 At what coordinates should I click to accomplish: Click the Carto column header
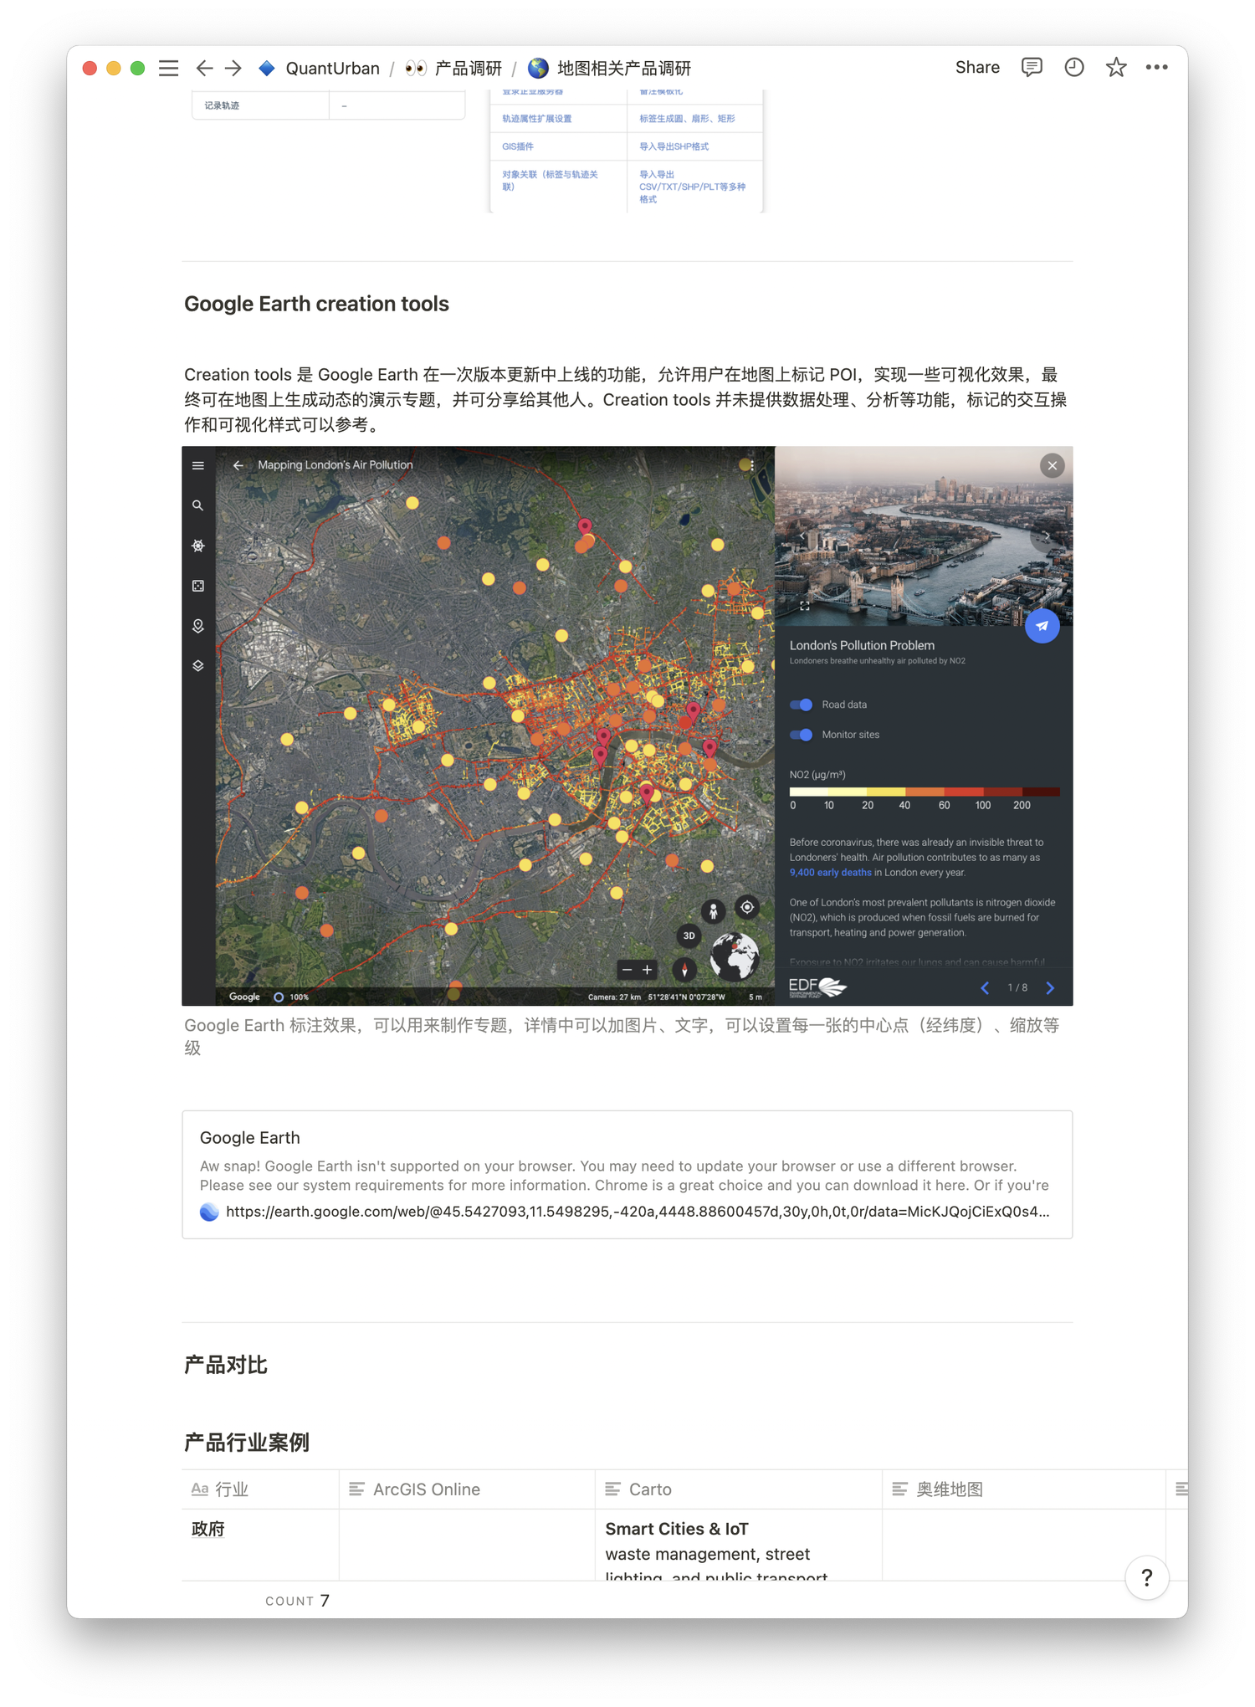point(739,1489)
